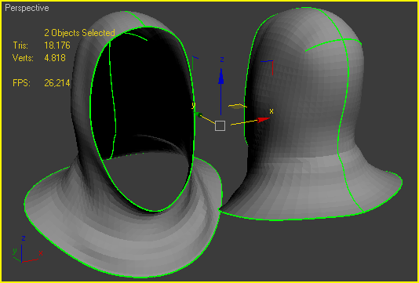Click the Verts count value 4.818
The image size is (419, 283).
coord(55,58)
